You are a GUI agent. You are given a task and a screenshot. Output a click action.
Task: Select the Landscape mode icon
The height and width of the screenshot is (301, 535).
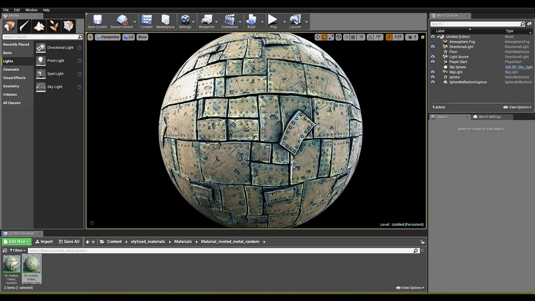click(x=39, y=26)
